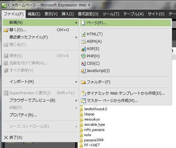Image resolution: width=176 pixels, height=148 pixels.
Task: Choose ASP(S) new file entry
Action: (125, 49)
